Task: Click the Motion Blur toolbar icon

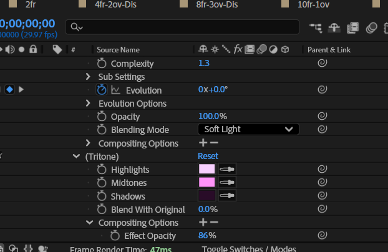Action: pyautogui.click(x=372, y=27)
